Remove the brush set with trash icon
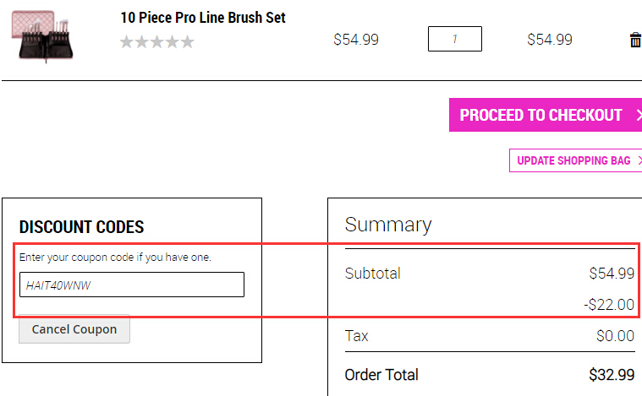Image resolution: width=642 pixels, height=396 pixels. coord(635,40)
